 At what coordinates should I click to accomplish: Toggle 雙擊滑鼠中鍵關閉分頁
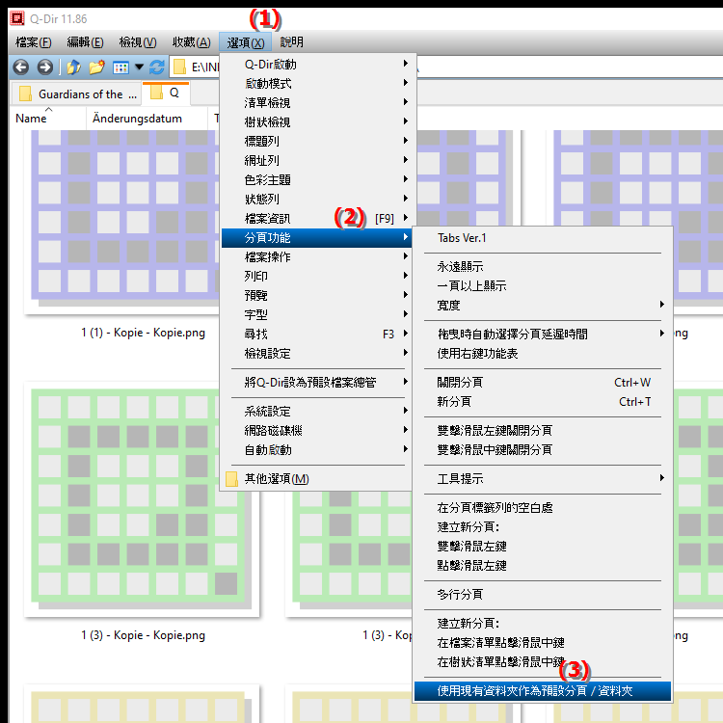(x=543, y=450)
